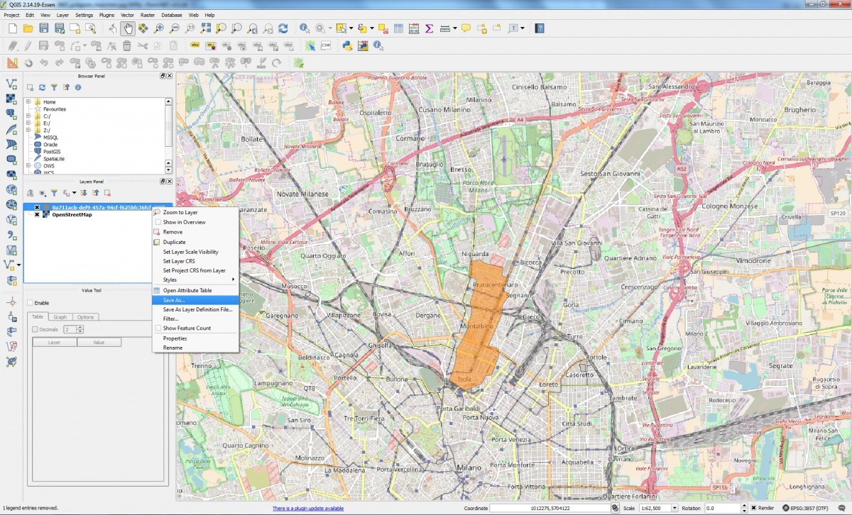Switch to the Options tab in Value Tool
852x515 pixels.
point(85,317)
